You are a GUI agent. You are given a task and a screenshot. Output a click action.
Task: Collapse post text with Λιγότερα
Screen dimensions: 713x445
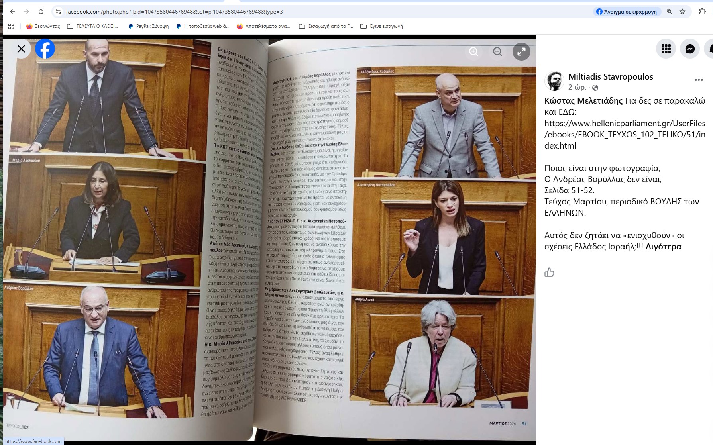664,247
